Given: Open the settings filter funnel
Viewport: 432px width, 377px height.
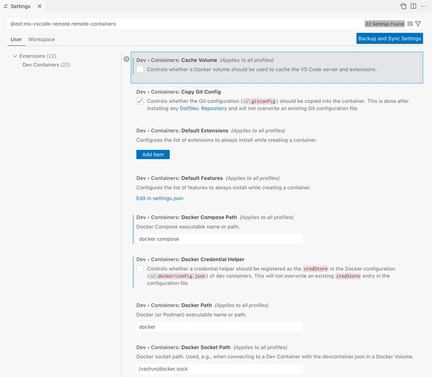Looking at the screenshot, I should pyautogui.click(x=418, y=24).
